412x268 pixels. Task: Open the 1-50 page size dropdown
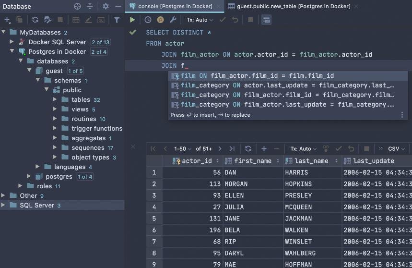[x=183, y=149]
